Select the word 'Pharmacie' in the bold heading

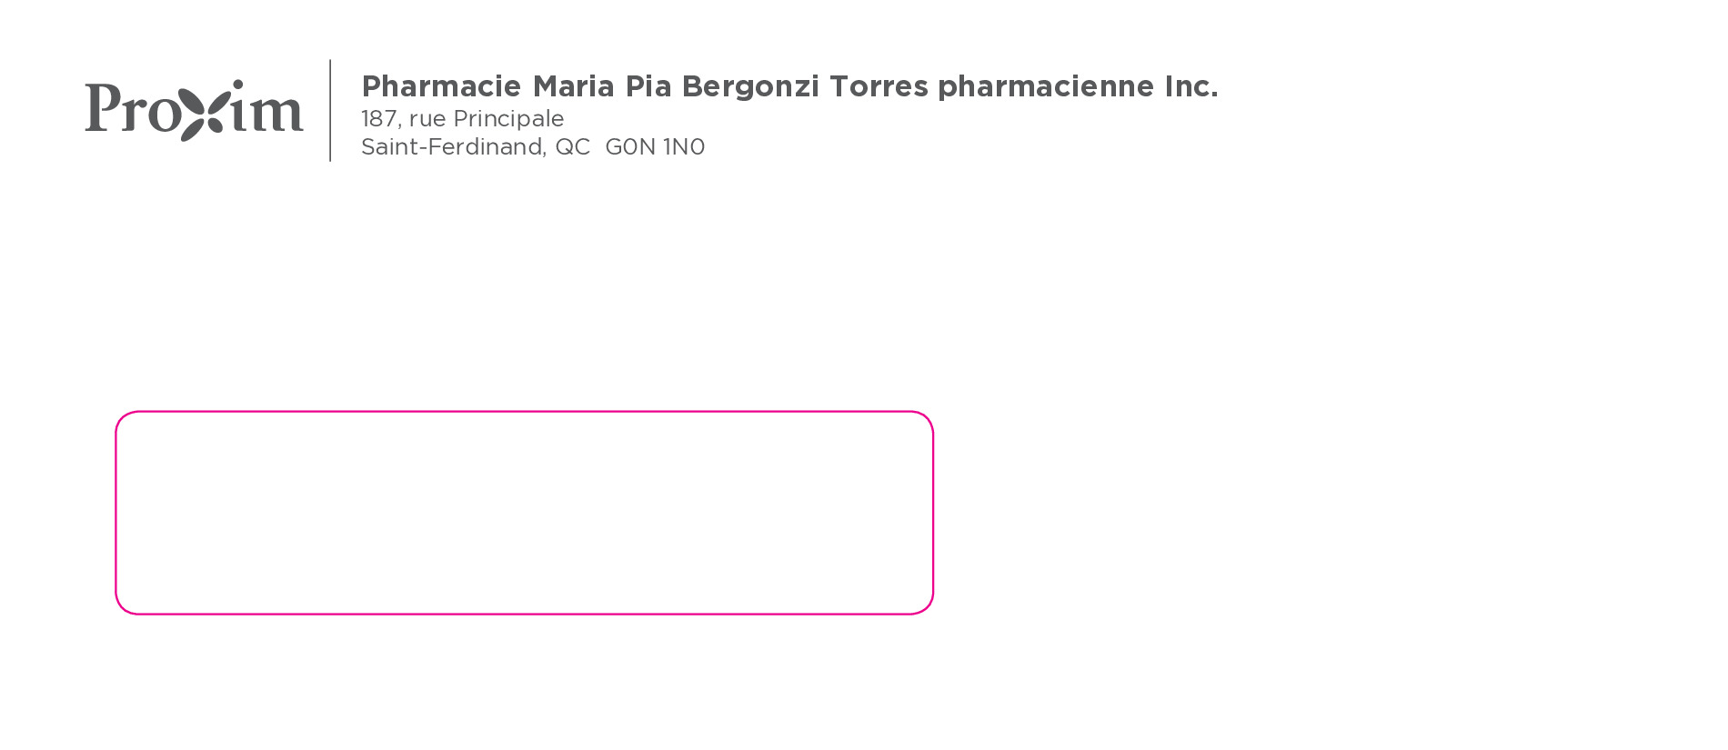point(441,86)
